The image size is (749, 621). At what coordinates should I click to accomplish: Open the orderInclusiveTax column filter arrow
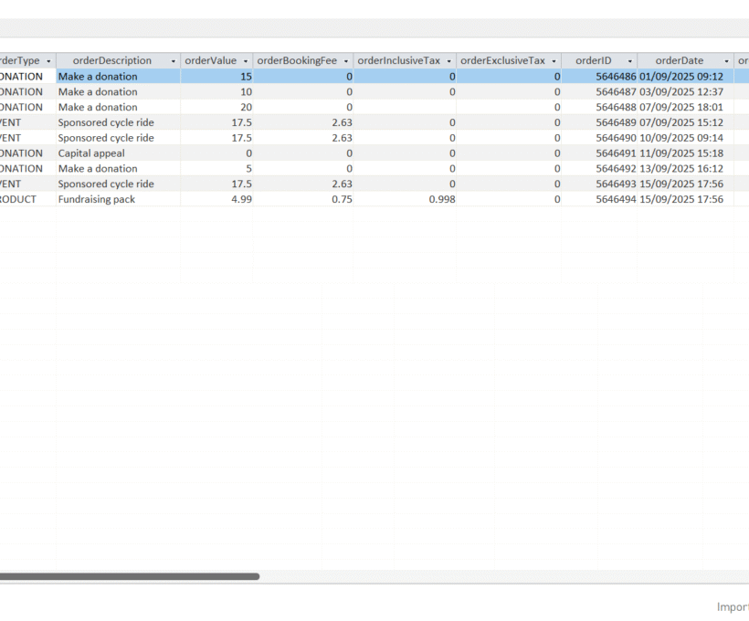tap(448, 61)
